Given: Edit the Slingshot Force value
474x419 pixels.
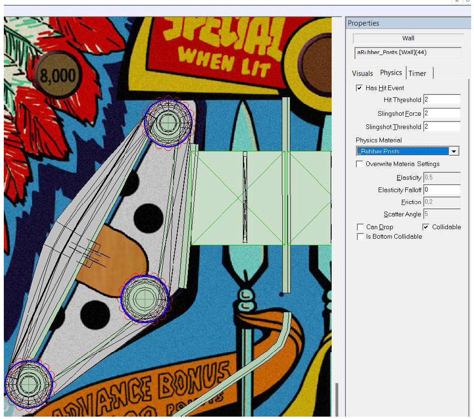Looking at the screenshot, I should [x=442, y=113].
